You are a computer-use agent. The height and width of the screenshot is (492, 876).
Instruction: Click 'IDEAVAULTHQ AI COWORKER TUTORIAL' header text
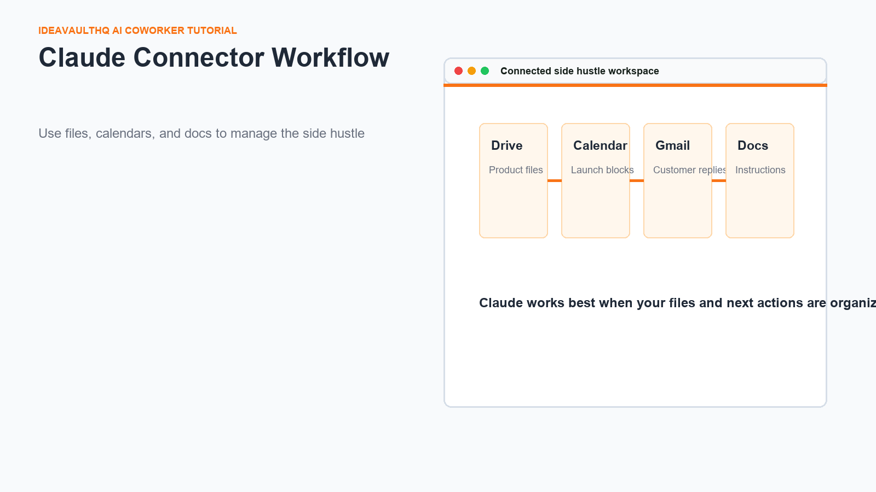137,31
